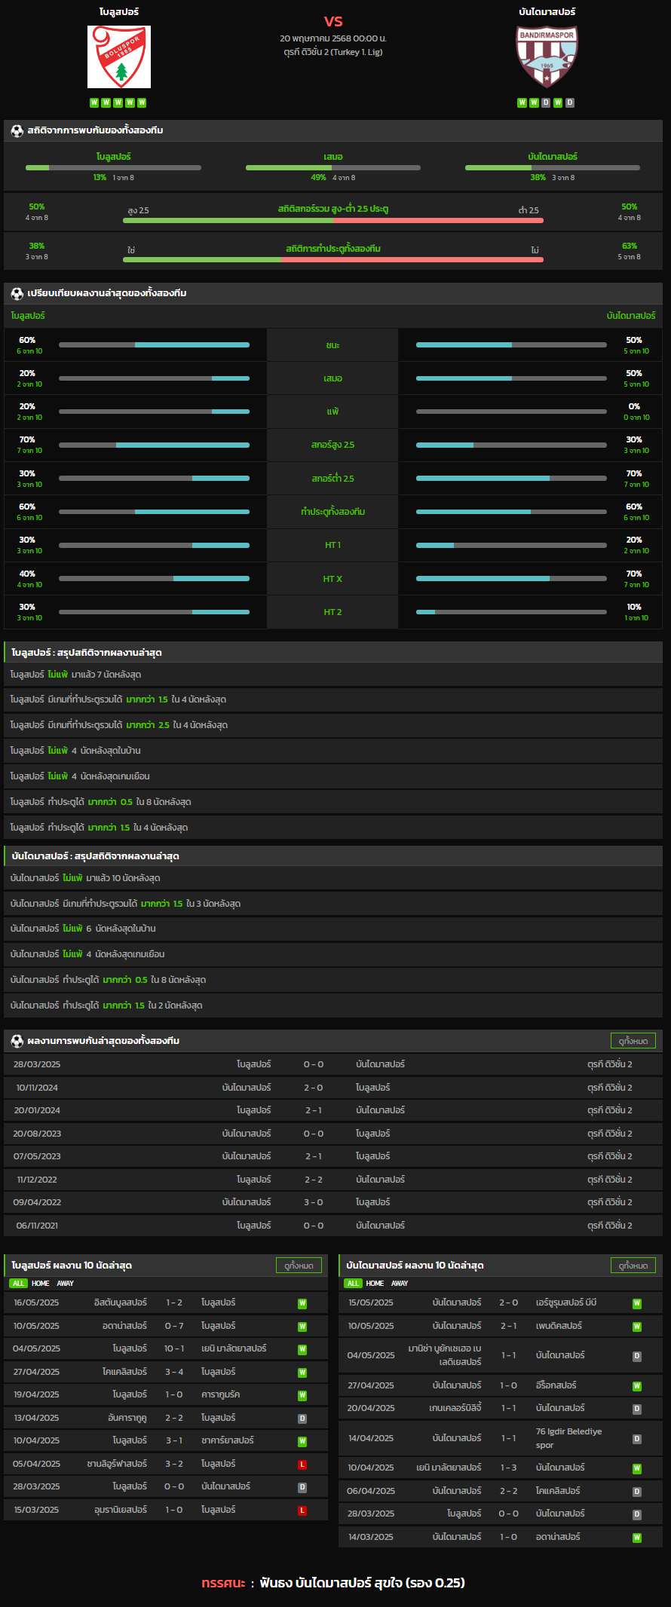This screenshot has height=1607, width=671.
Task: Click W badge on the 14/03/2025 อดาน่าสปอร์ row
Action: tap(637, 1538)
